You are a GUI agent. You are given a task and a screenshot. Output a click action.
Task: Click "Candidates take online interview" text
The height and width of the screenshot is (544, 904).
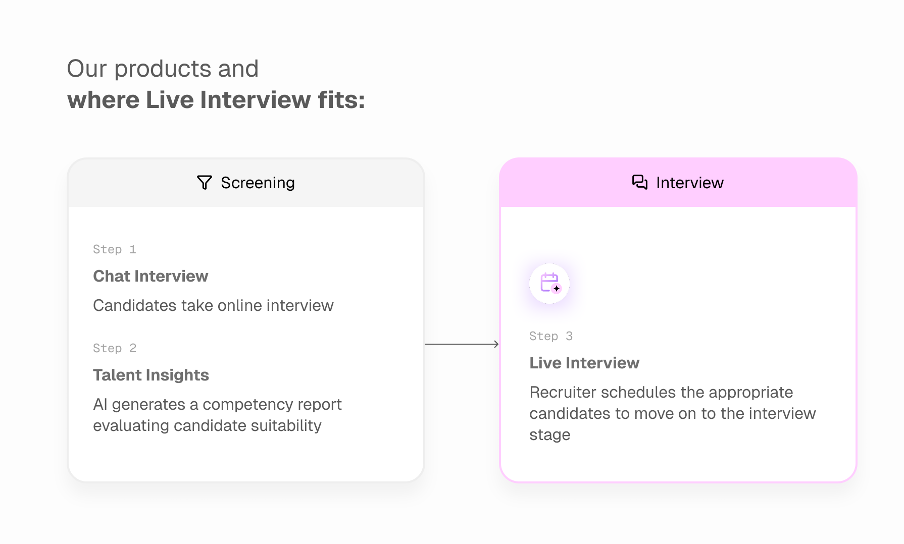click(x=213, y=305)
